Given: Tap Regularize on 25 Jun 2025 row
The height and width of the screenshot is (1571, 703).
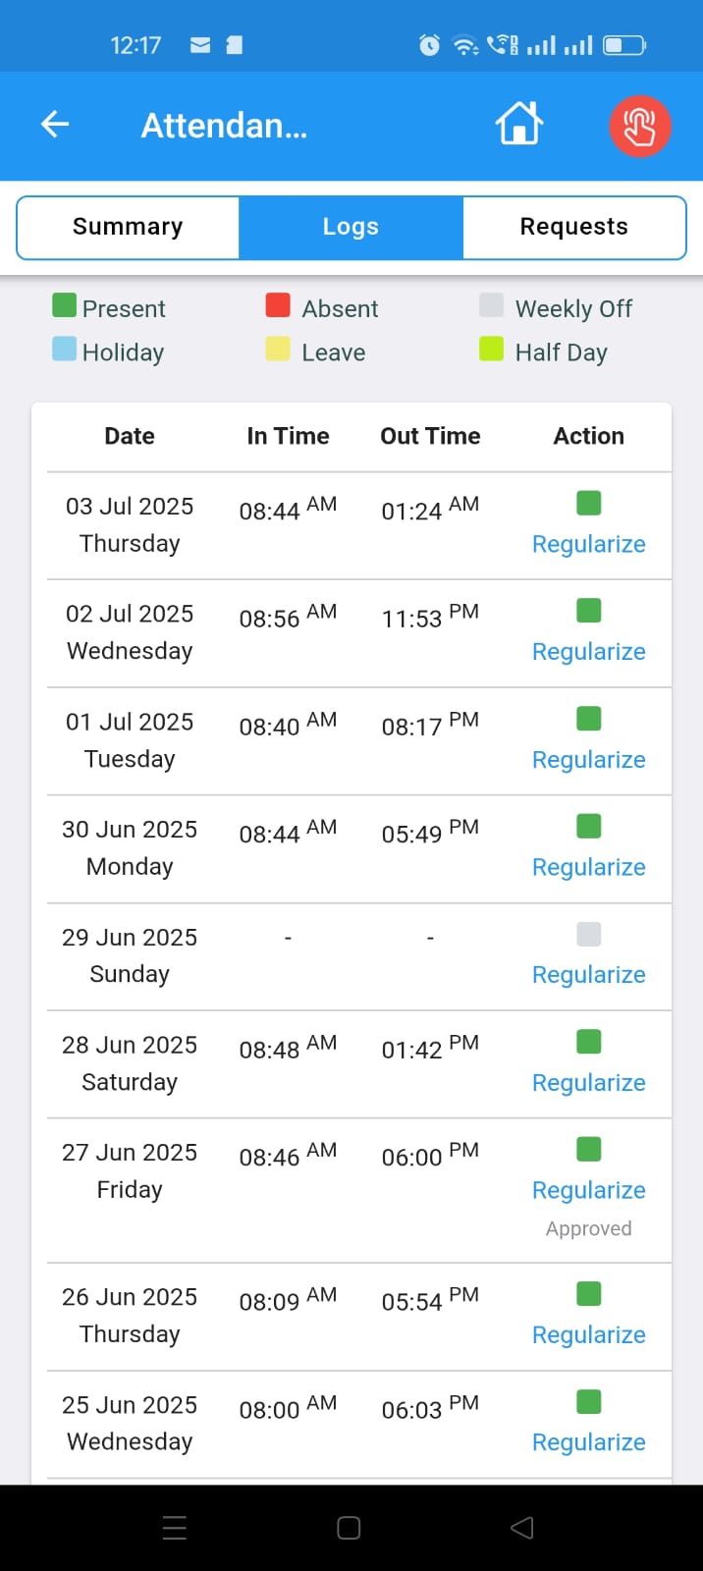Looking at the screenshot, I should pos(588,1442).
